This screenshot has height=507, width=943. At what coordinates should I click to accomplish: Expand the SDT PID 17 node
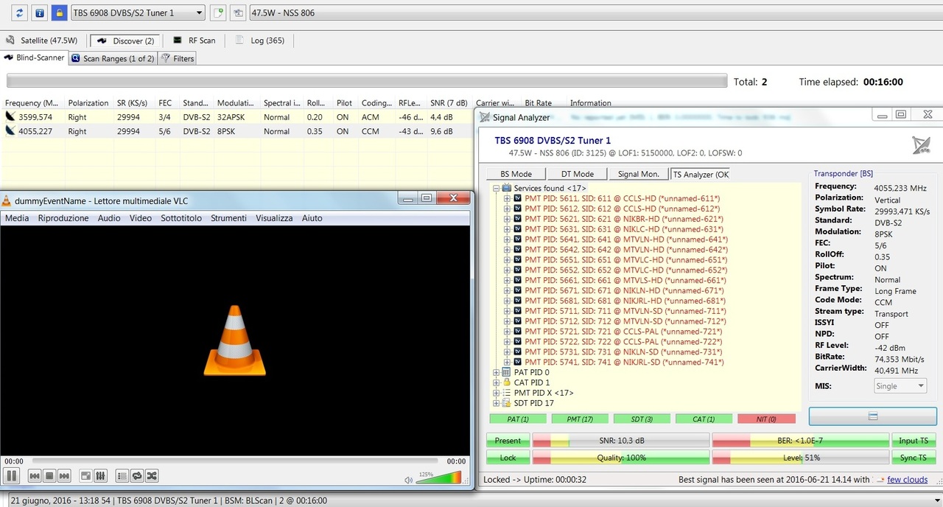coord(497,403)
